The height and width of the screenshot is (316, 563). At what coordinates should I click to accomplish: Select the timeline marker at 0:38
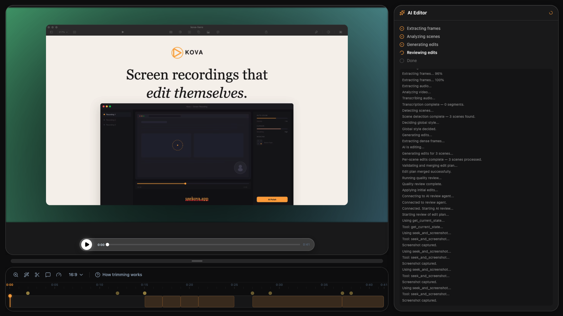pyautogui.click(x=351, y=293)
